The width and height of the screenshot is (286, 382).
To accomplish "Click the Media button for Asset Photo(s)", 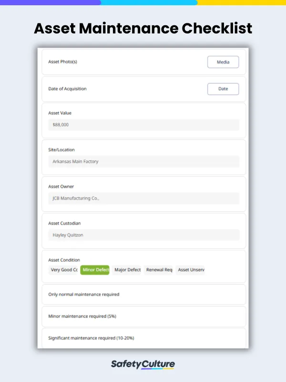I will pos(223,62).
